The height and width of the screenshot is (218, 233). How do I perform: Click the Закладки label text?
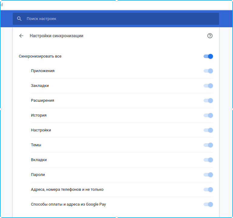(40, 86)
